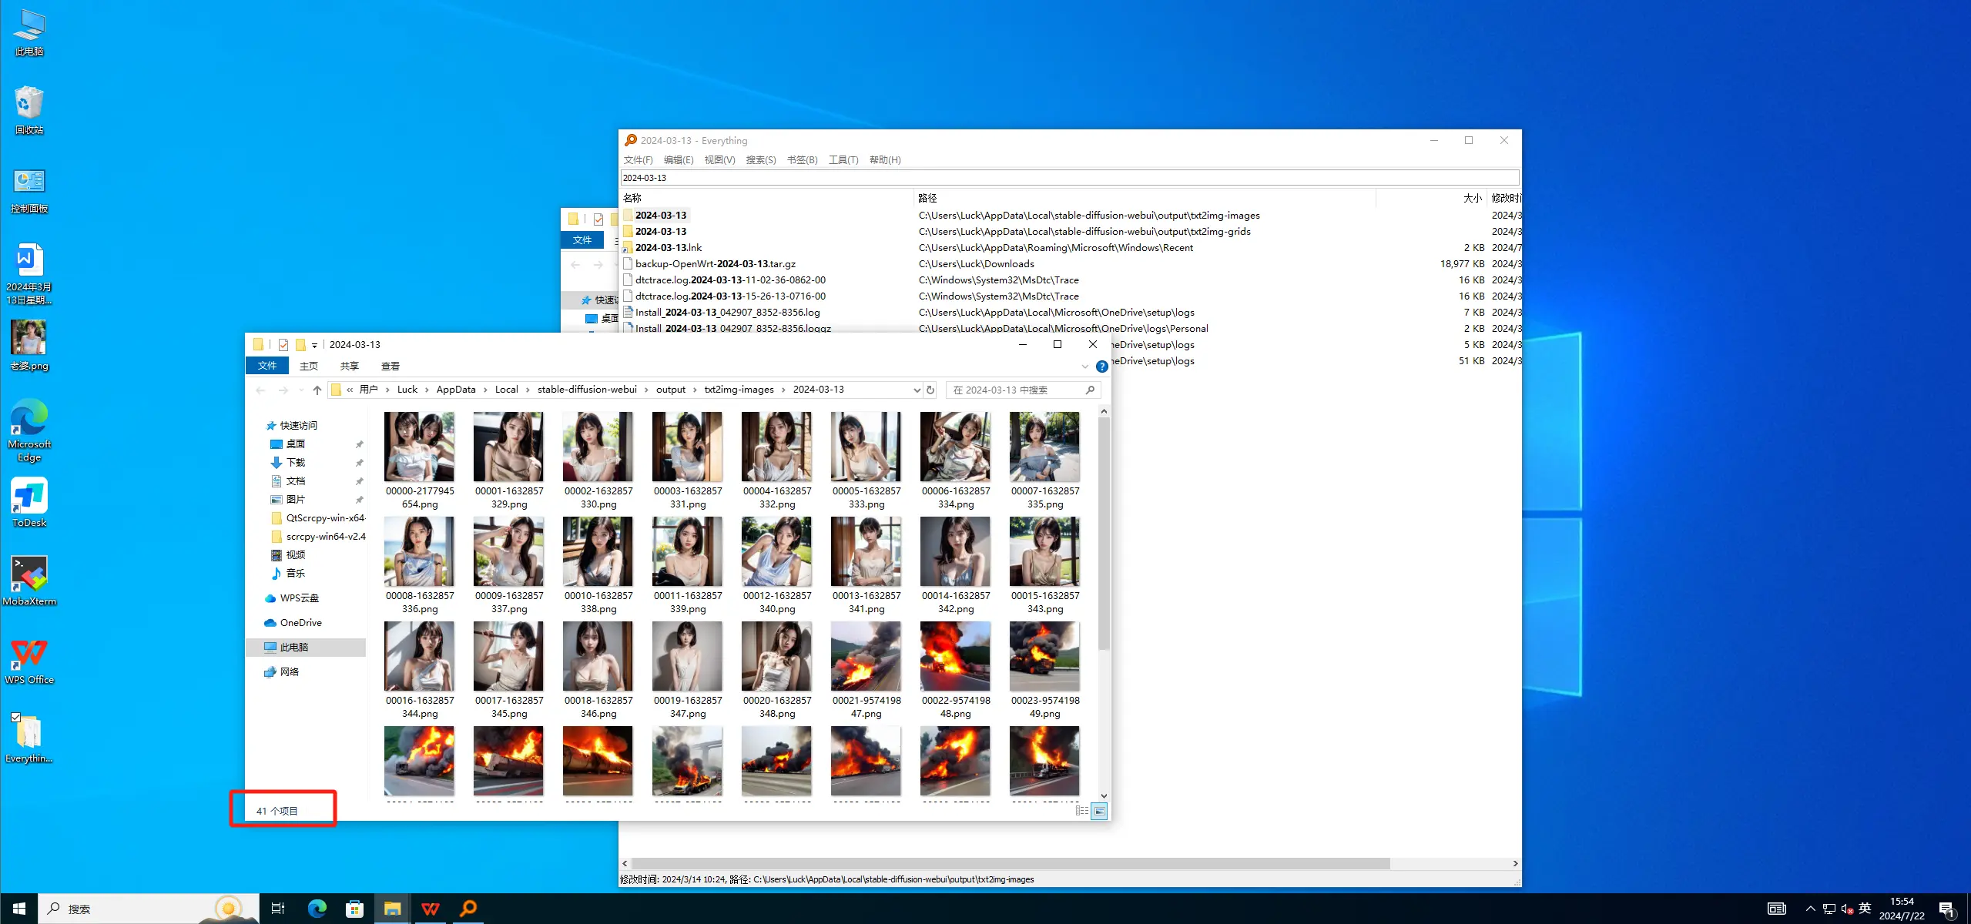Unpin 桌面 from Quick access
The image size is (1971, 924).
click(359, 444)
